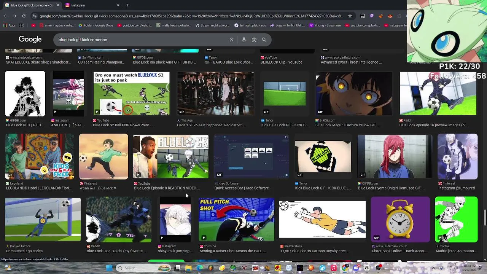Launch Microsoft Edge from taskbar
Screen dimensions: 487x274
click(199, 268)
